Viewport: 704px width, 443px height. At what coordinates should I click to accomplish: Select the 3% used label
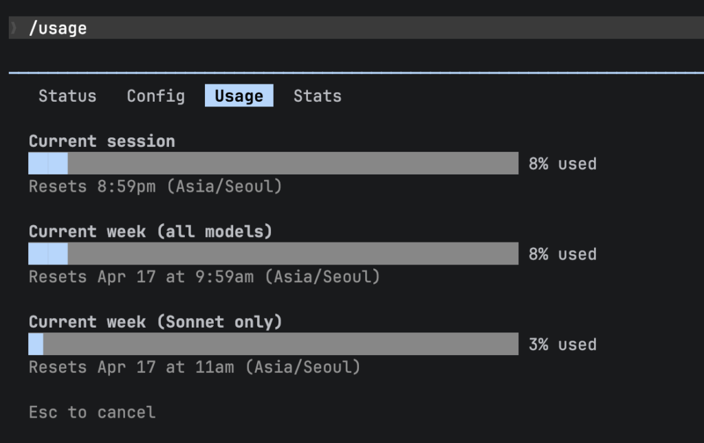pos(562,345)
